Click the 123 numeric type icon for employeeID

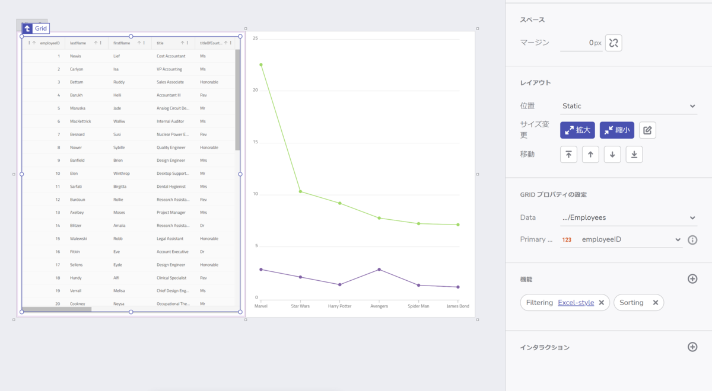567,239
